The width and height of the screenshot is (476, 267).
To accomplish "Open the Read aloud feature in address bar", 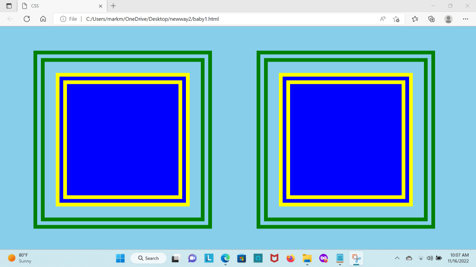I will 383,19.
